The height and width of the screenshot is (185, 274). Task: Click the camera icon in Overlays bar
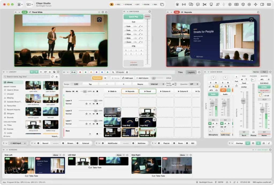[264, 143]
